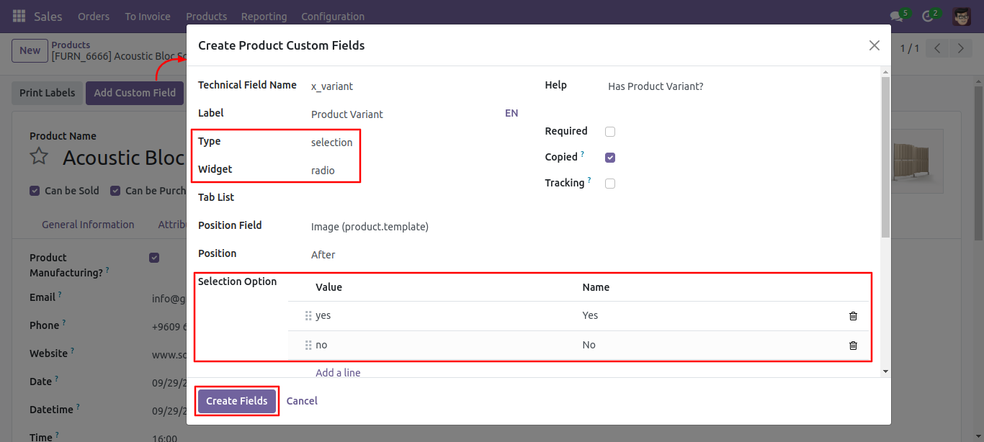Select the 'Yes' name cell
984x442 pixels.
coord(710,316)
